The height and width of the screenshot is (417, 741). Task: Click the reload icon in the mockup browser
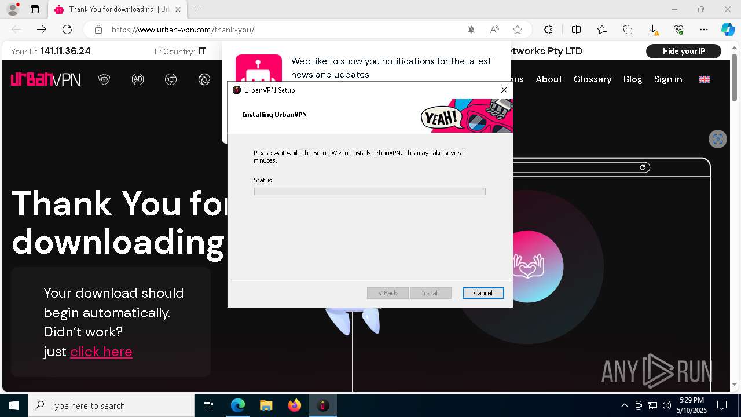click(x=643, y=167)
